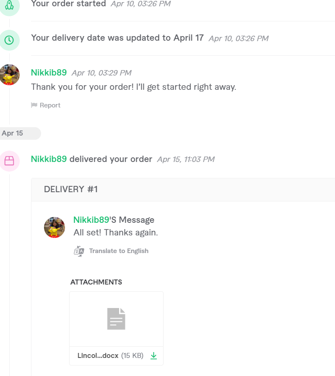Viewport: 335px width, 376px height.
Task: Open the gray document icon attachment preview
Action: (x=116, y=319)
